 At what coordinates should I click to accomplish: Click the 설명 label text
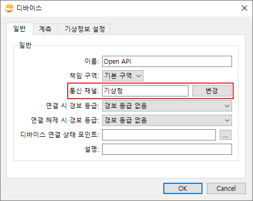[91, 149]
